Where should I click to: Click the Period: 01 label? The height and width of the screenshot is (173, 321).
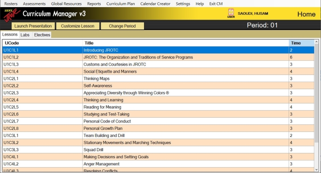pos(262,25)
